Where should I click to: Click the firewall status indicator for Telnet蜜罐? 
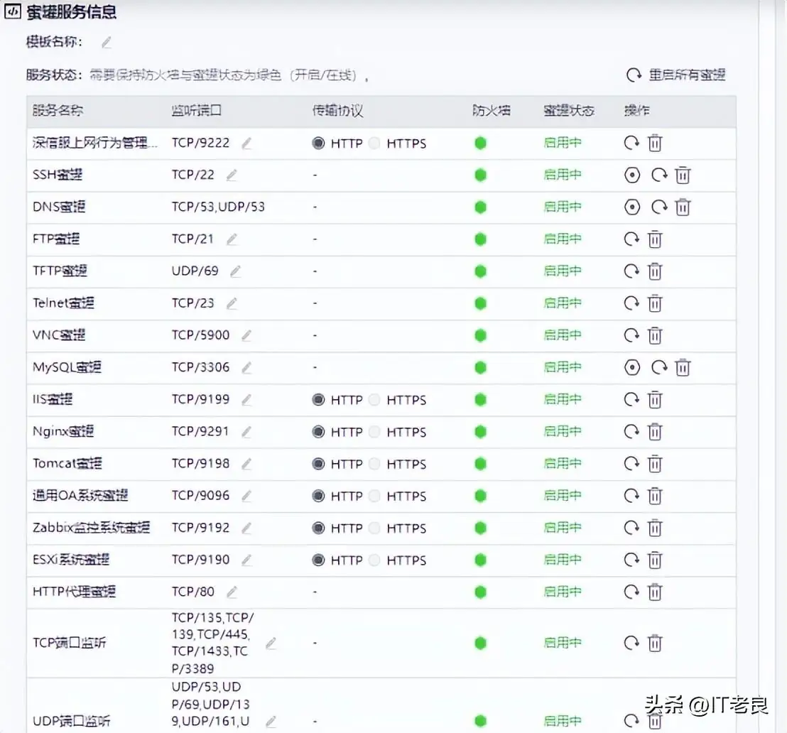pyautogui.click(x=480, y=303)
